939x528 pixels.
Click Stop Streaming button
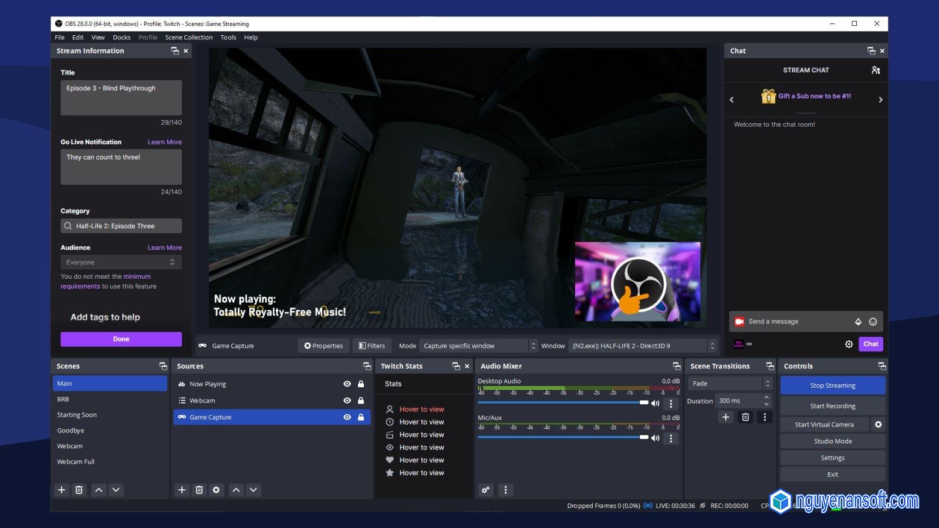click(833, 385)
